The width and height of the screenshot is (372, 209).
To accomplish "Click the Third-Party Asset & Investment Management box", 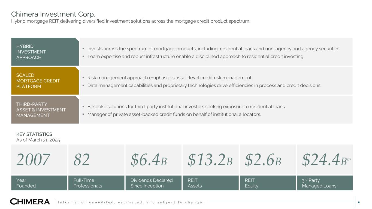I will pos(45,110).
